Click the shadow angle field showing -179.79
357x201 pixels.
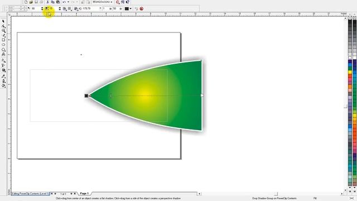pyautogui.click(x=90, y=9)
